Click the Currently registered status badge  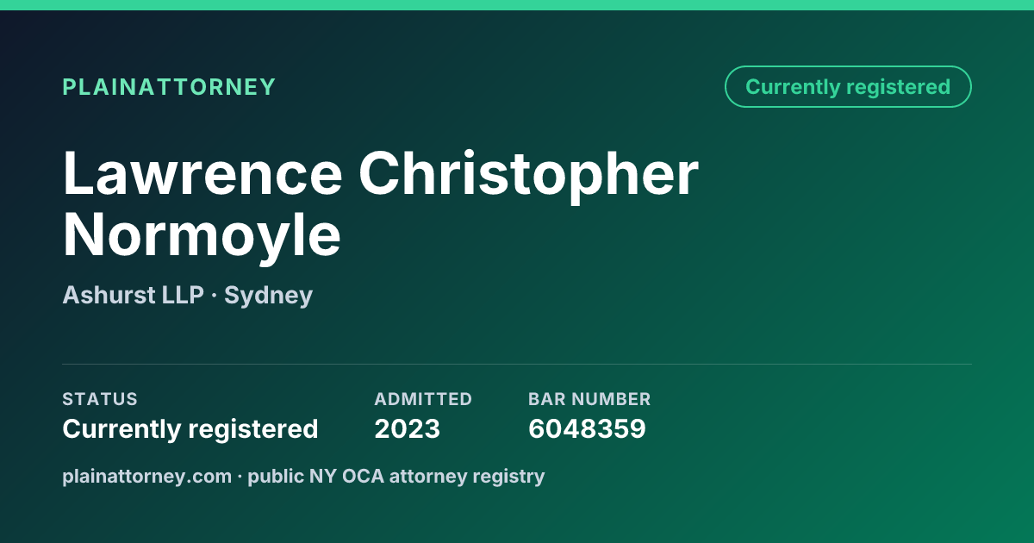[x=848, y=87]
